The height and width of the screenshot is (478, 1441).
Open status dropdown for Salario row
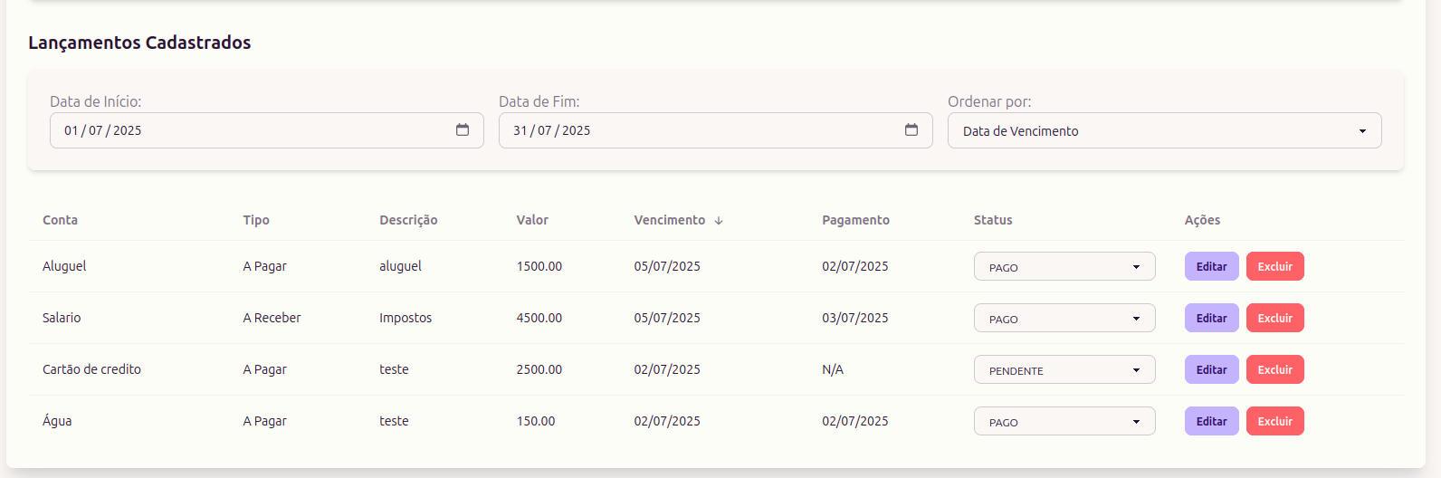pos(1064,319)
